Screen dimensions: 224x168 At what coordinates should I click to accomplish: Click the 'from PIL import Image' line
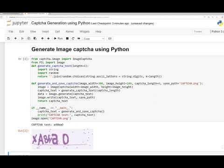[48, 63]
